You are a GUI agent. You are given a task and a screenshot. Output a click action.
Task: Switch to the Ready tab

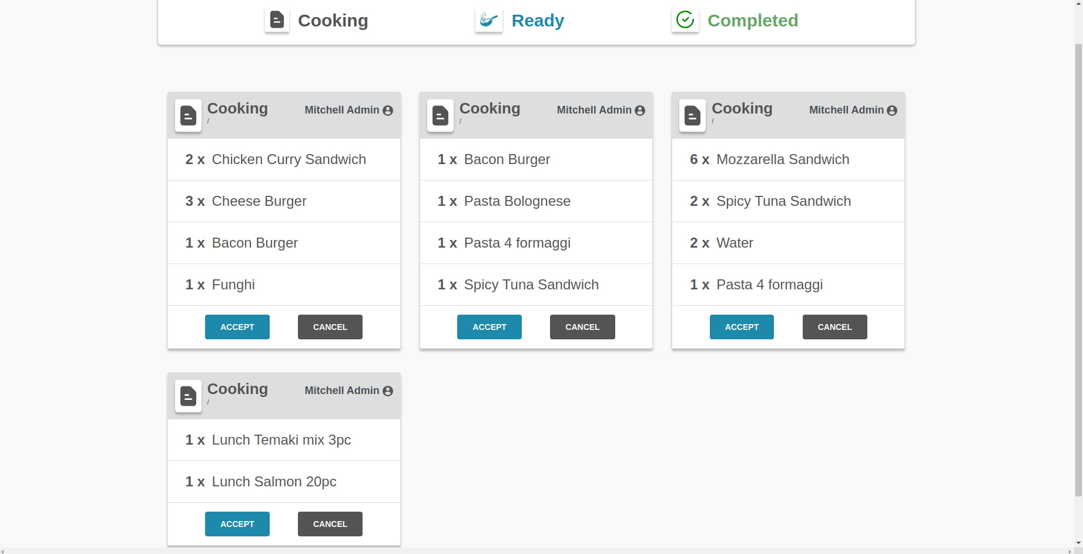tap(537, 21)
